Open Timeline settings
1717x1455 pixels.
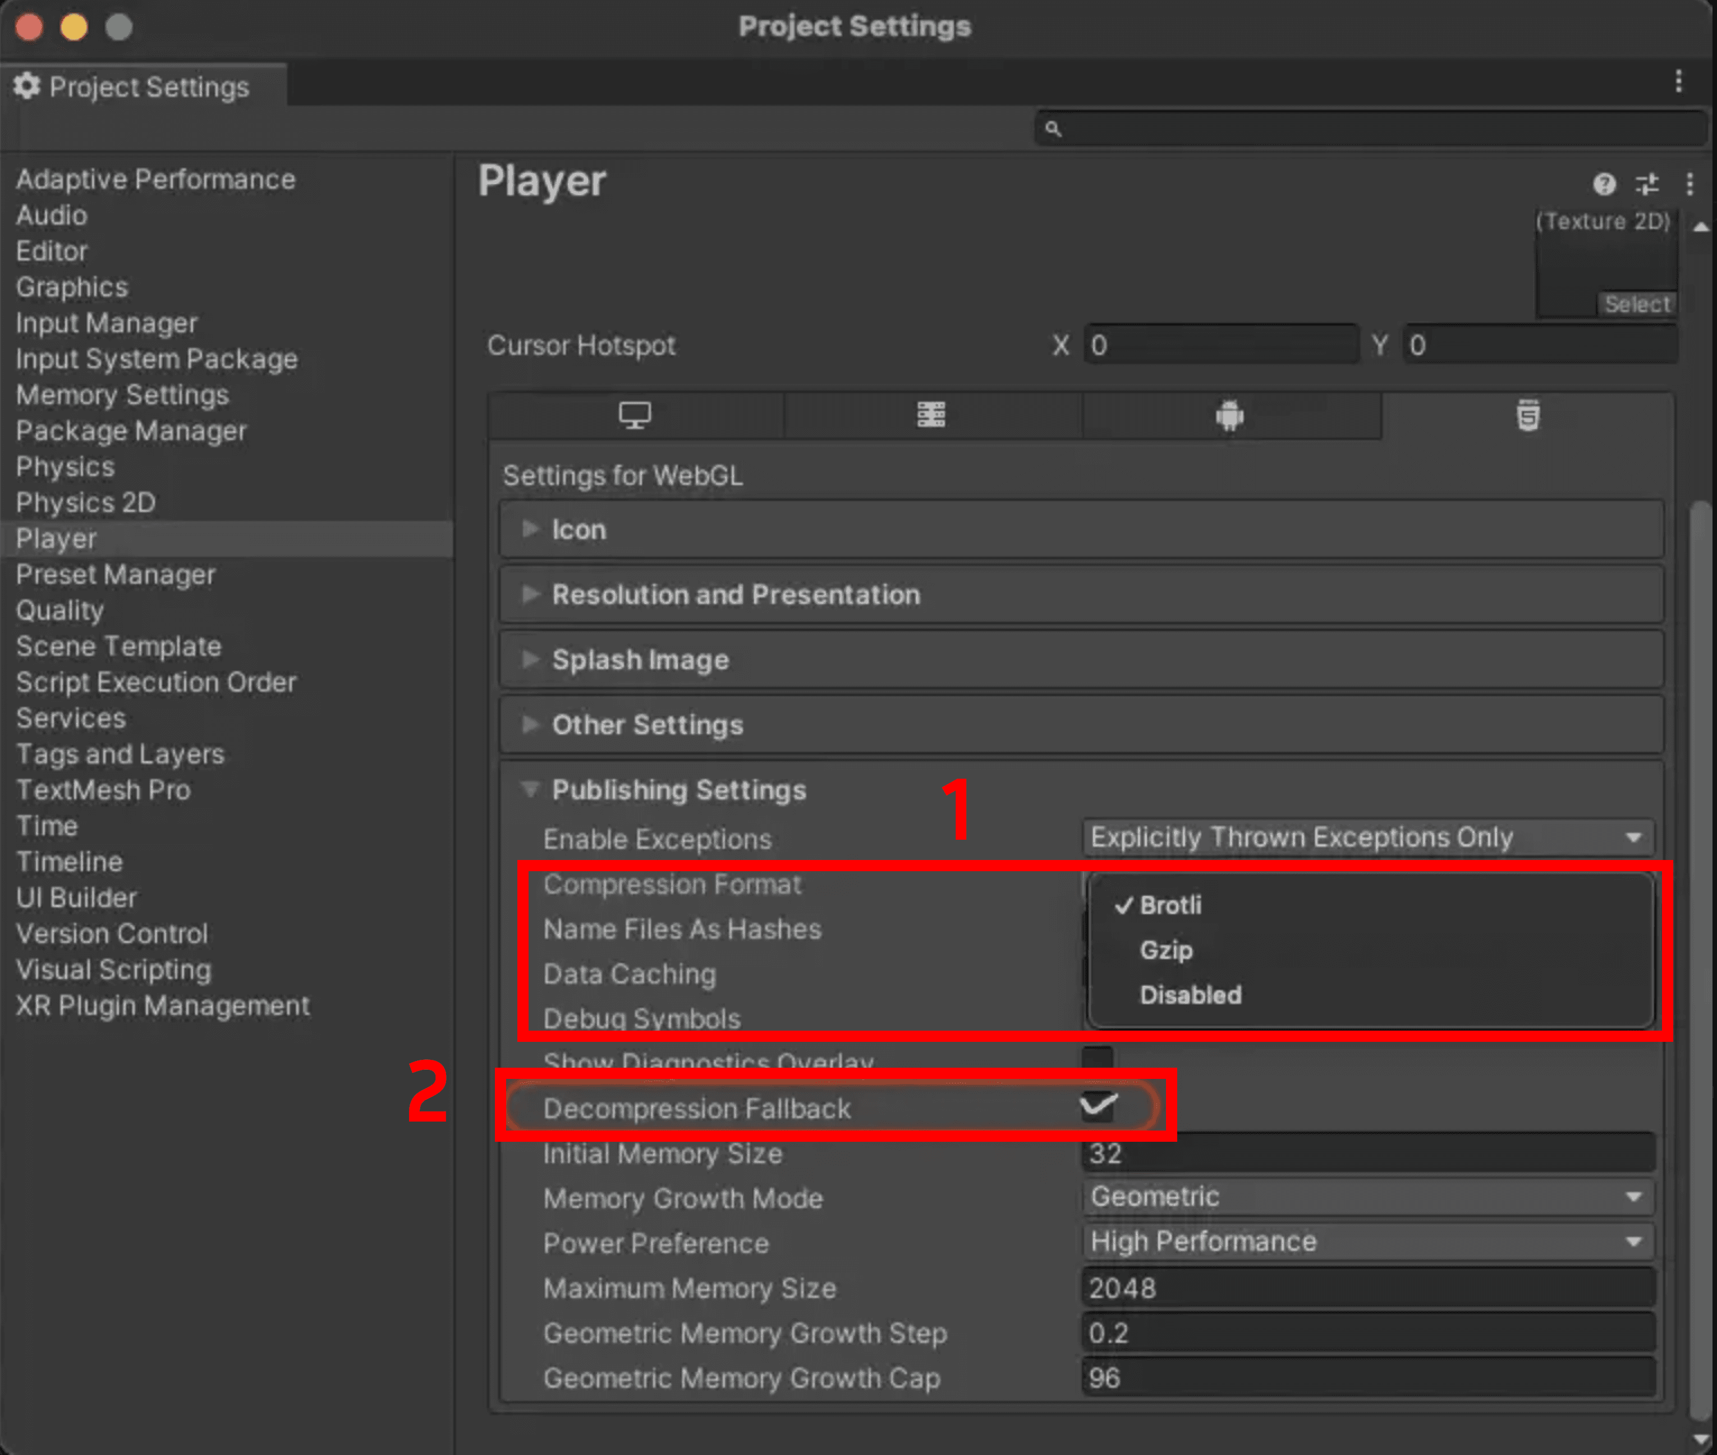click(69, 861)
